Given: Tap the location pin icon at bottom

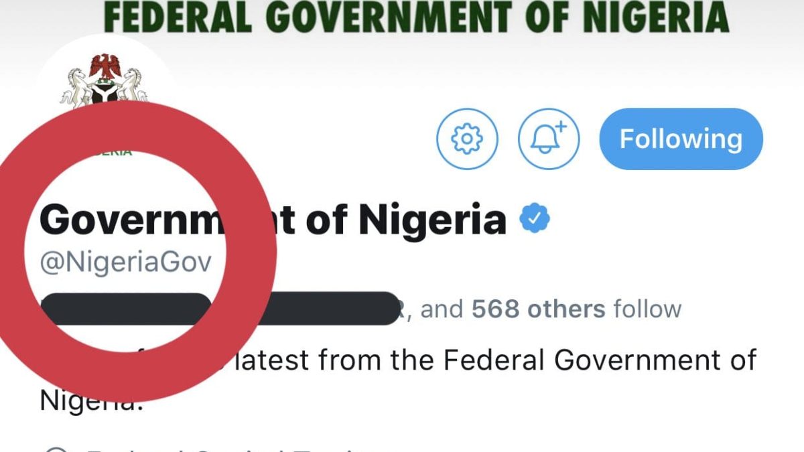Looking at the screenshot, I should click(56, 449).
